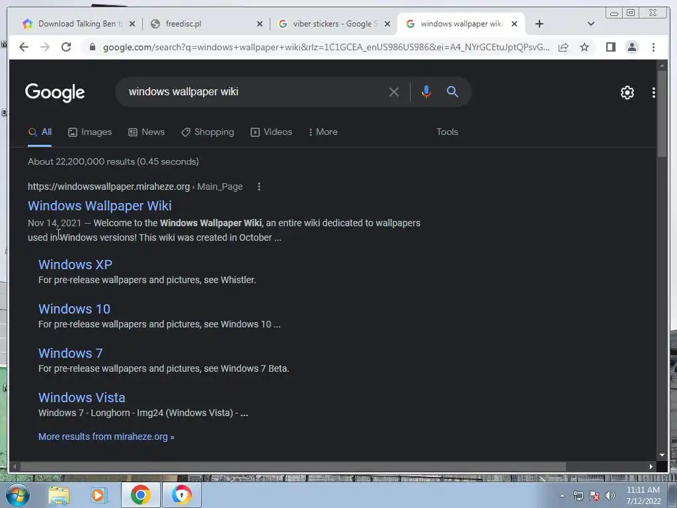Open options for Windows Wallpaper Wiki result
The height and width of the screenshot is (508, 677).
pyautogui.click(x=259, y=187)
